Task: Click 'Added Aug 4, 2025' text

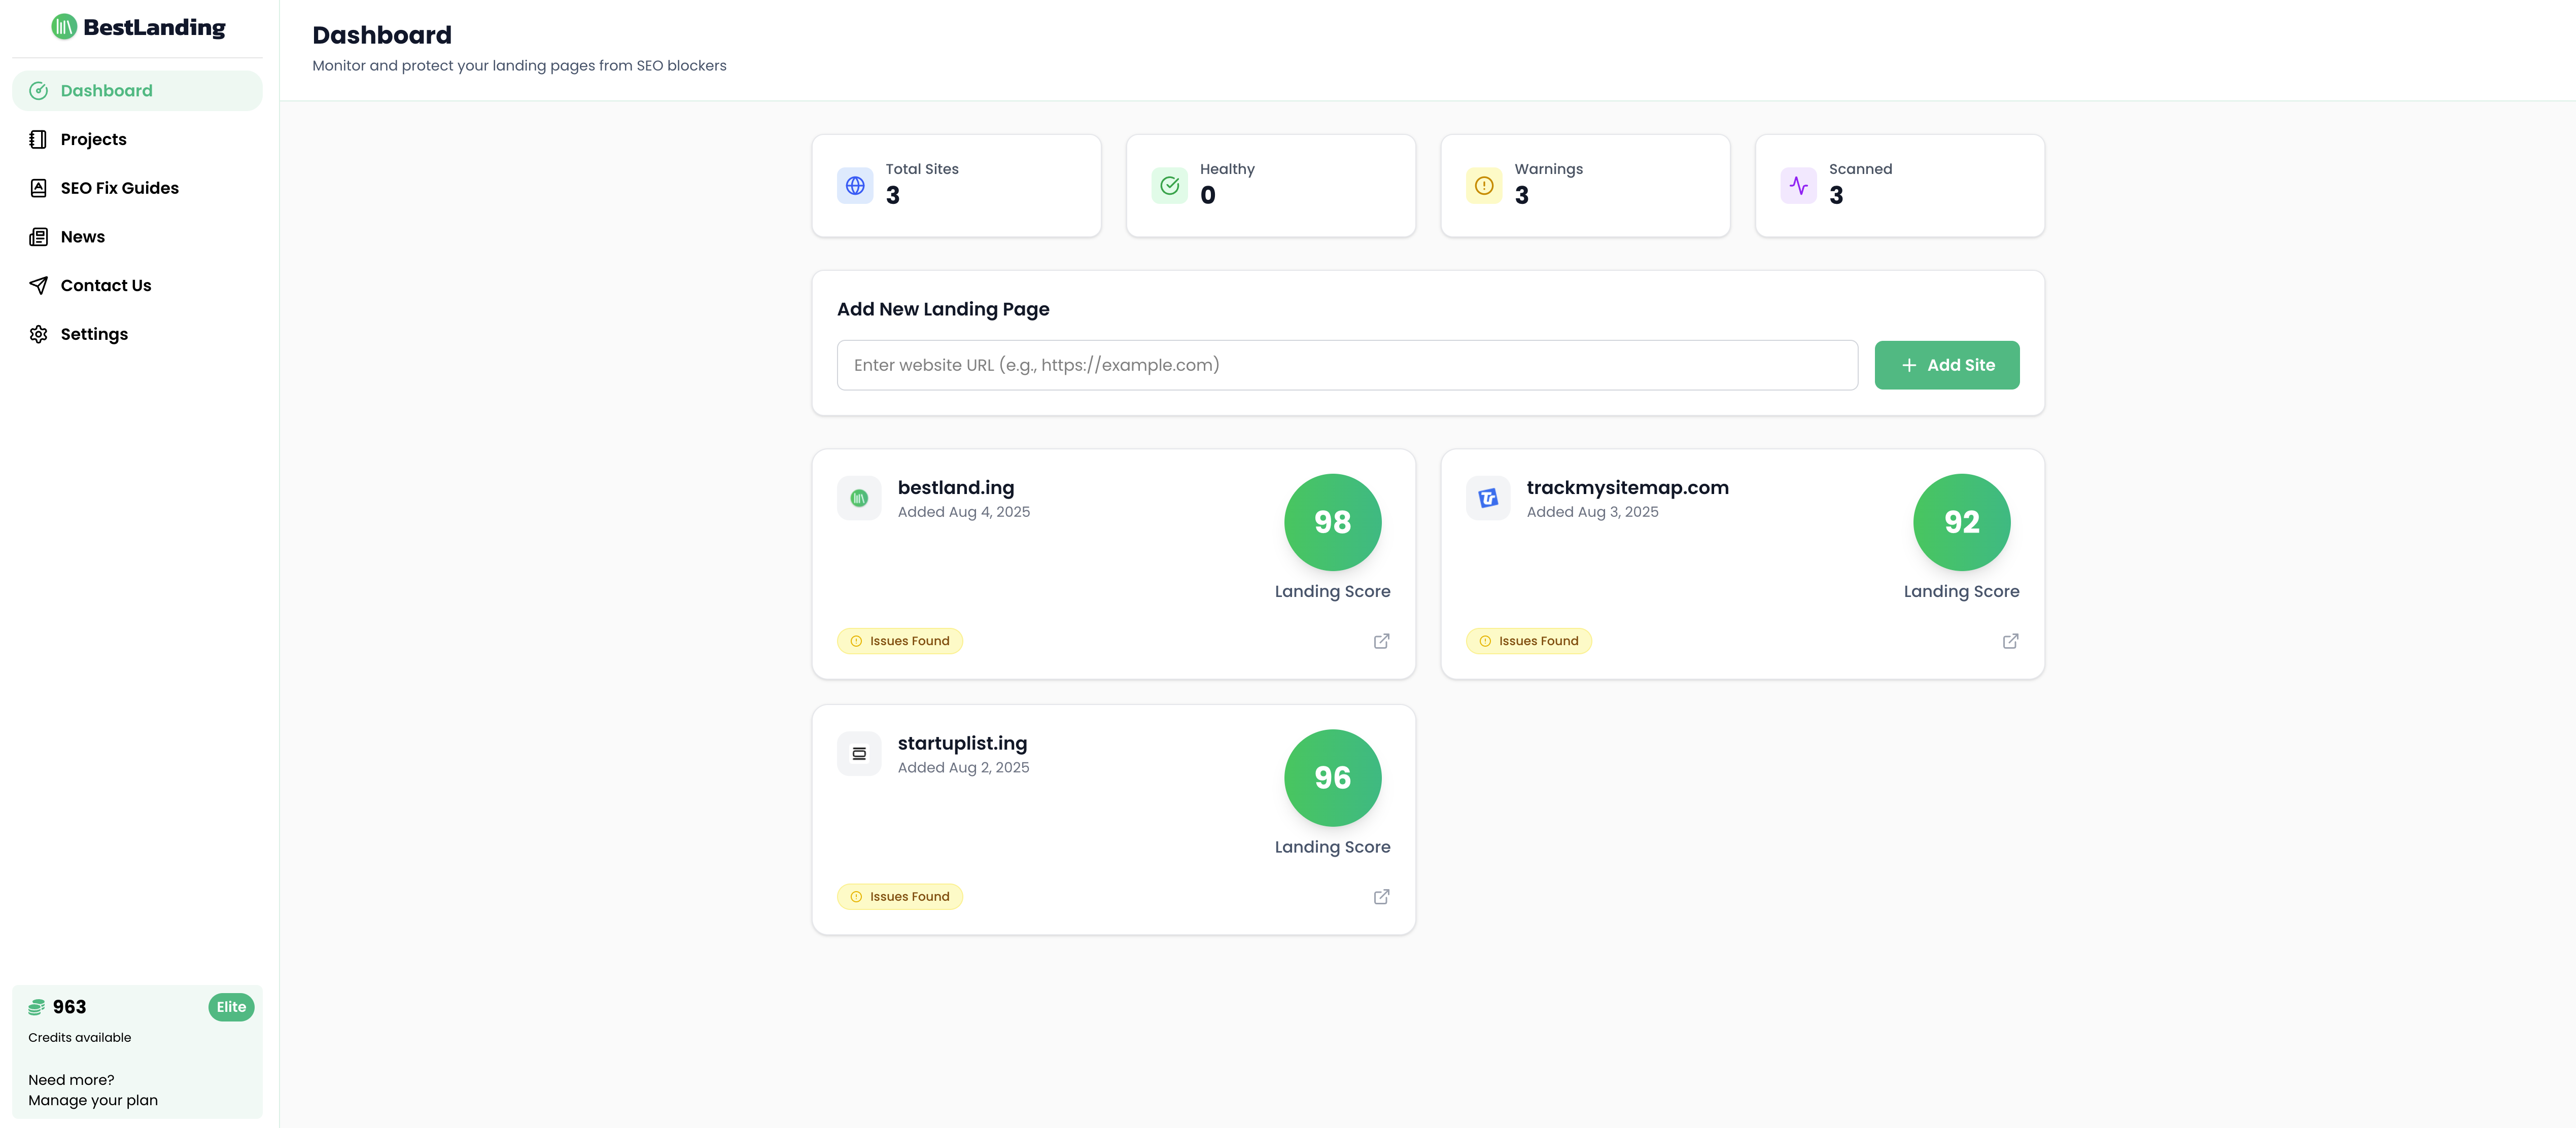Action: pos(964,512)
